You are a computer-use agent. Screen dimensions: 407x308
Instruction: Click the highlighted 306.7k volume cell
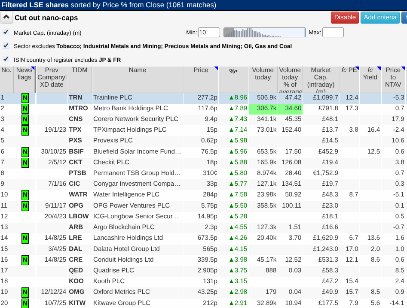pos(263,109)
